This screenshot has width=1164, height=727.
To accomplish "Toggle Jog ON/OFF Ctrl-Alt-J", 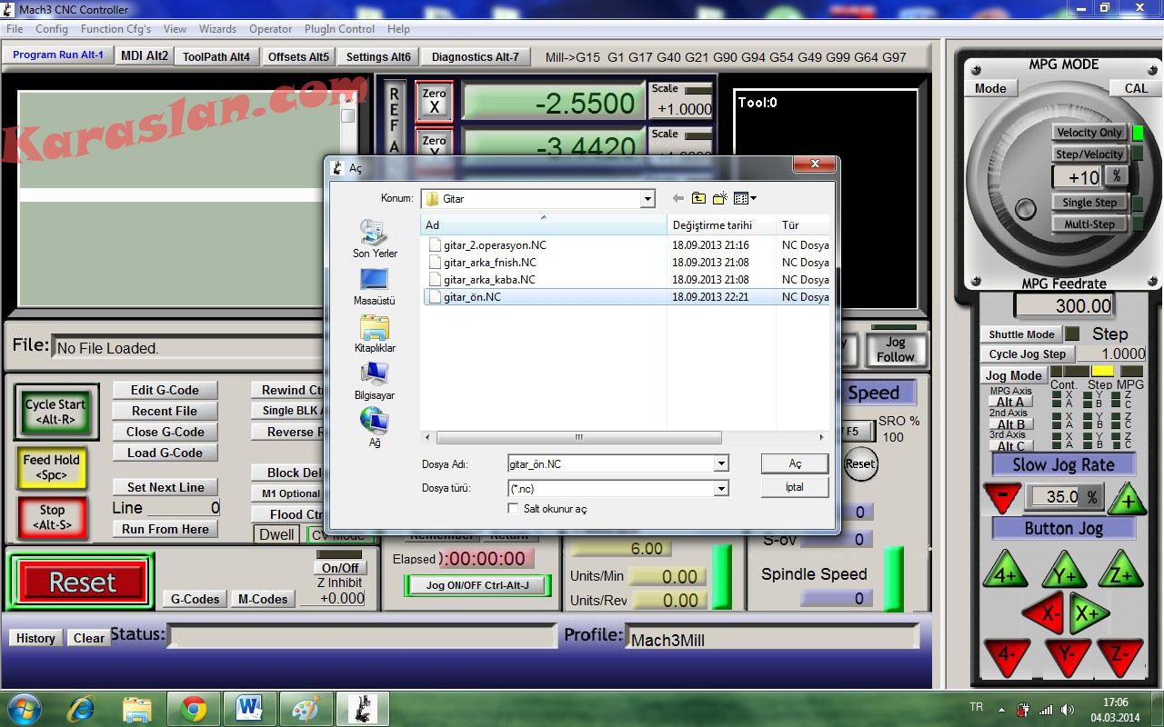I will 477,585.
